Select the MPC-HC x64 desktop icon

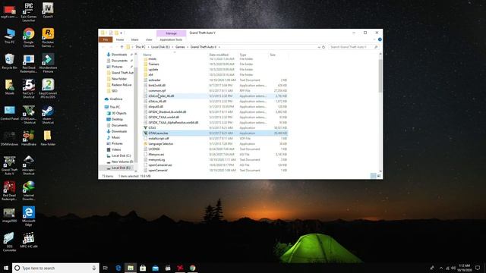point(29,240)
